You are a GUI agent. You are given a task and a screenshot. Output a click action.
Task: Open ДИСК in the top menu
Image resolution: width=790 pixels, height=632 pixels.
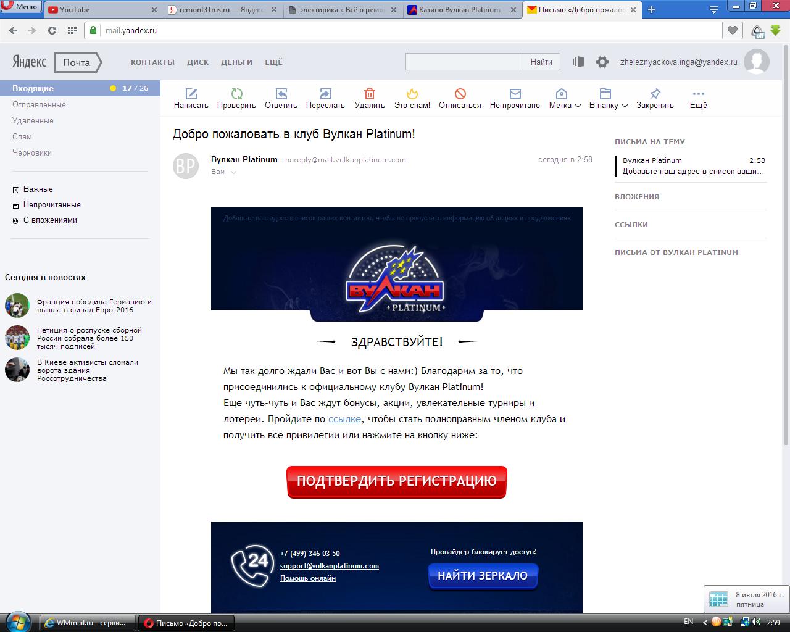[x=198, y=62]
